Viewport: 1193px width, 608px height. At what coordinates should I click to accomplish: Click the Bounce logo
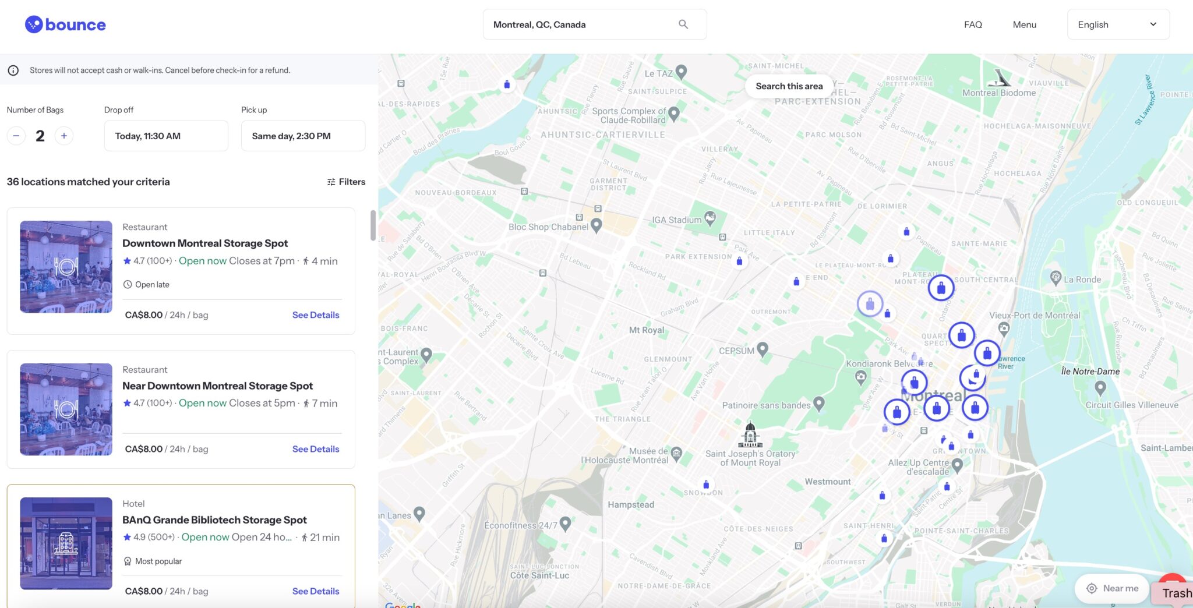click(x=65, y=24)
